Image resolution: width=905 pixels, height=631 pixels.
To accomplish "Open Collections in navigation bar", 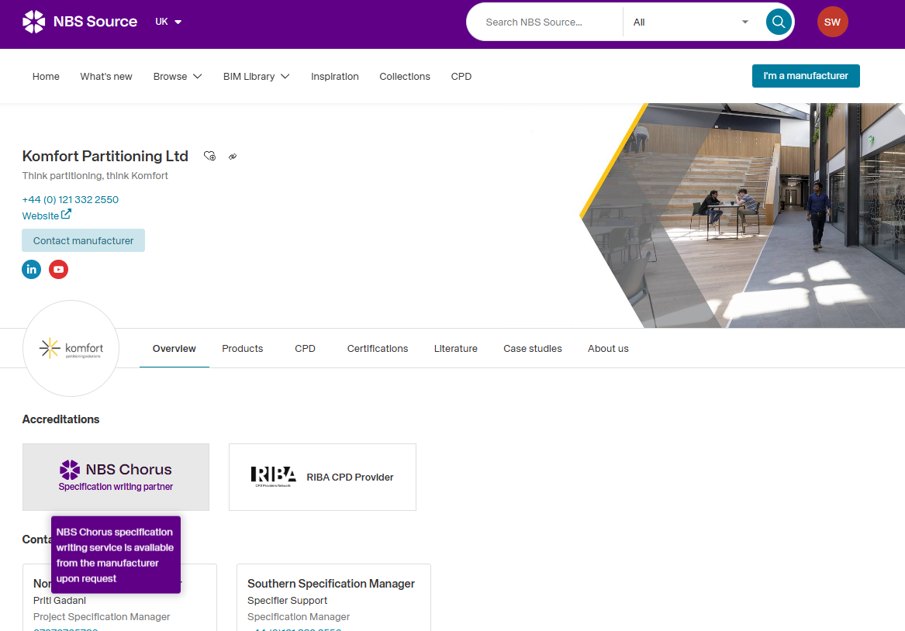I will [405, 77].
